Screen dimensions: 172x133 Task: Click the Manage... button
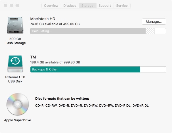click(154, 22)
